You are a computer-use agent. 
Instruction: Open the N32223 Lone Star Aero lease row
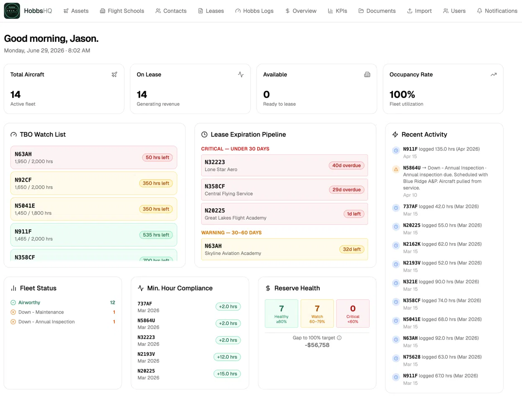click(x=284, y=166)
